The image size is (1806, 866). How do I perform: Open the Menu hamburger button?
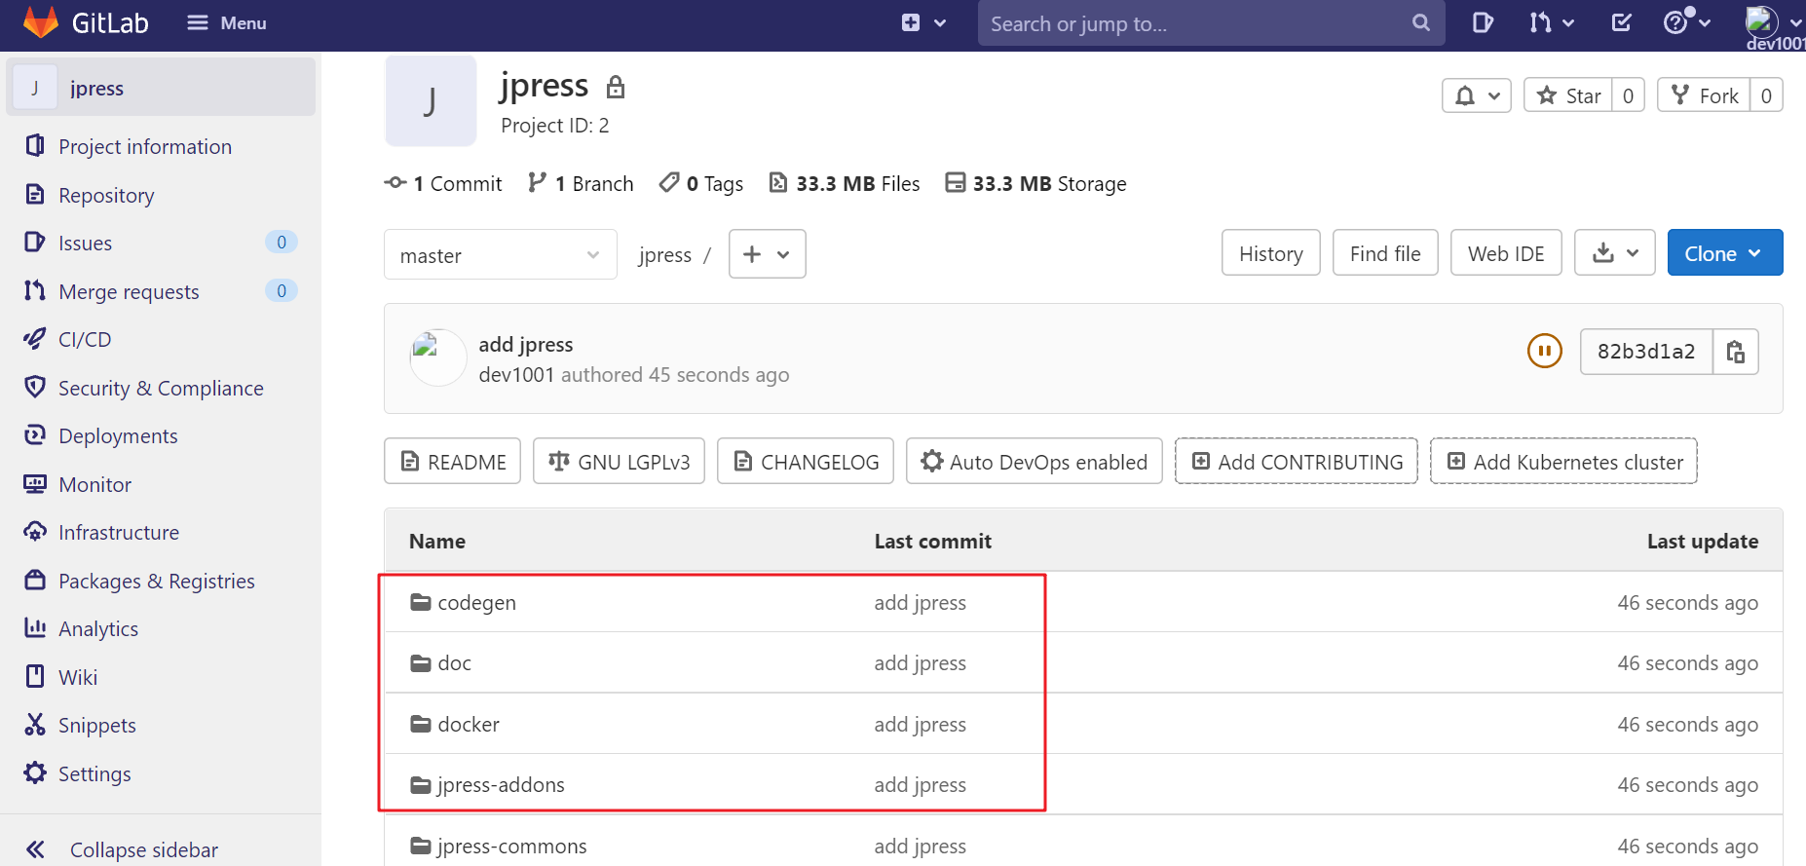[226, 22]
